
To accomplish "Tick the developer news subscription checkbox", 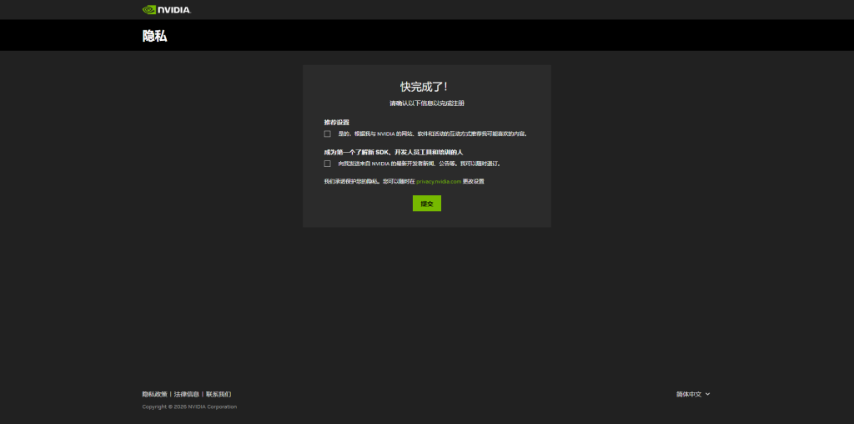I will [328, 164].
